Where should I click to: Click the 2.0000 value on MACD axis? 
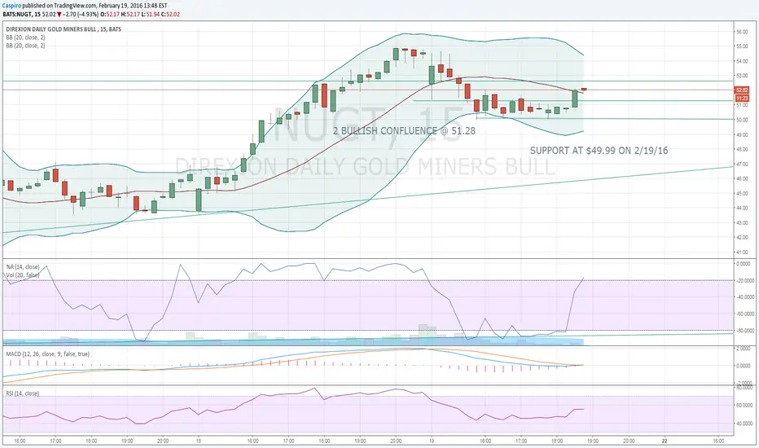pos(744,349)
